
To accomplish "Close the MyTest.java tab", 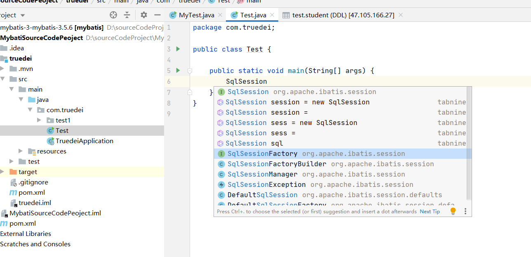I will click(221, 15).
